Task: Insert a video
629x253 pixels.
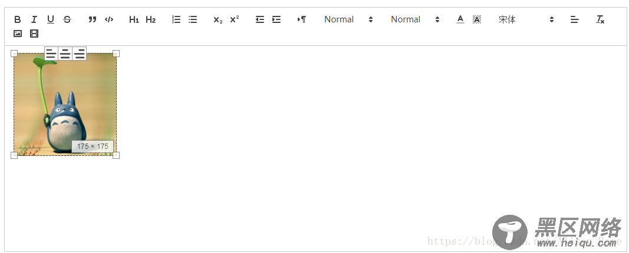Action: point(34,34)
